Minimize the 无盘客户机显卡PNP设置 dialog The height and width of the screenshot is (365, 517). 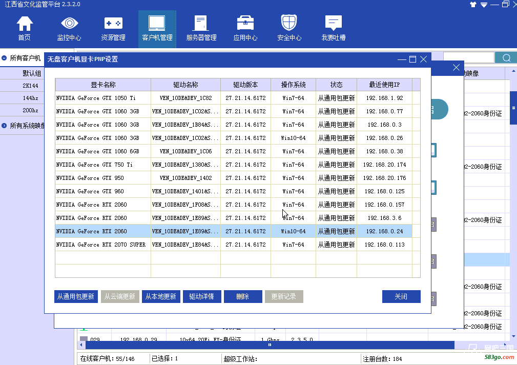402,59
